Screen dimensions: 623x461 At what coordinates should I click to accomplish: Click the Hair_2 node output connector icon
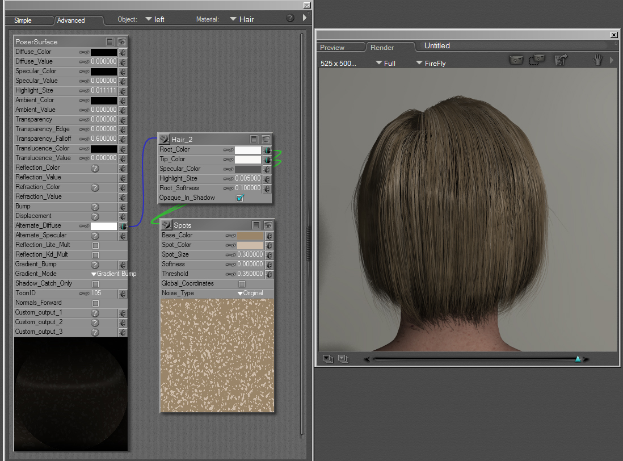(x=164, y=139)
